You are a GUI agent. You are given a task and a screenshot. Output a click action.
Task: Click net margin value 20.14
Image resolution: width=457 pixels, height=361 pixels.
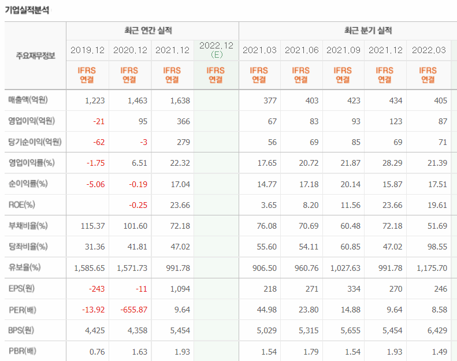[351, 184]
